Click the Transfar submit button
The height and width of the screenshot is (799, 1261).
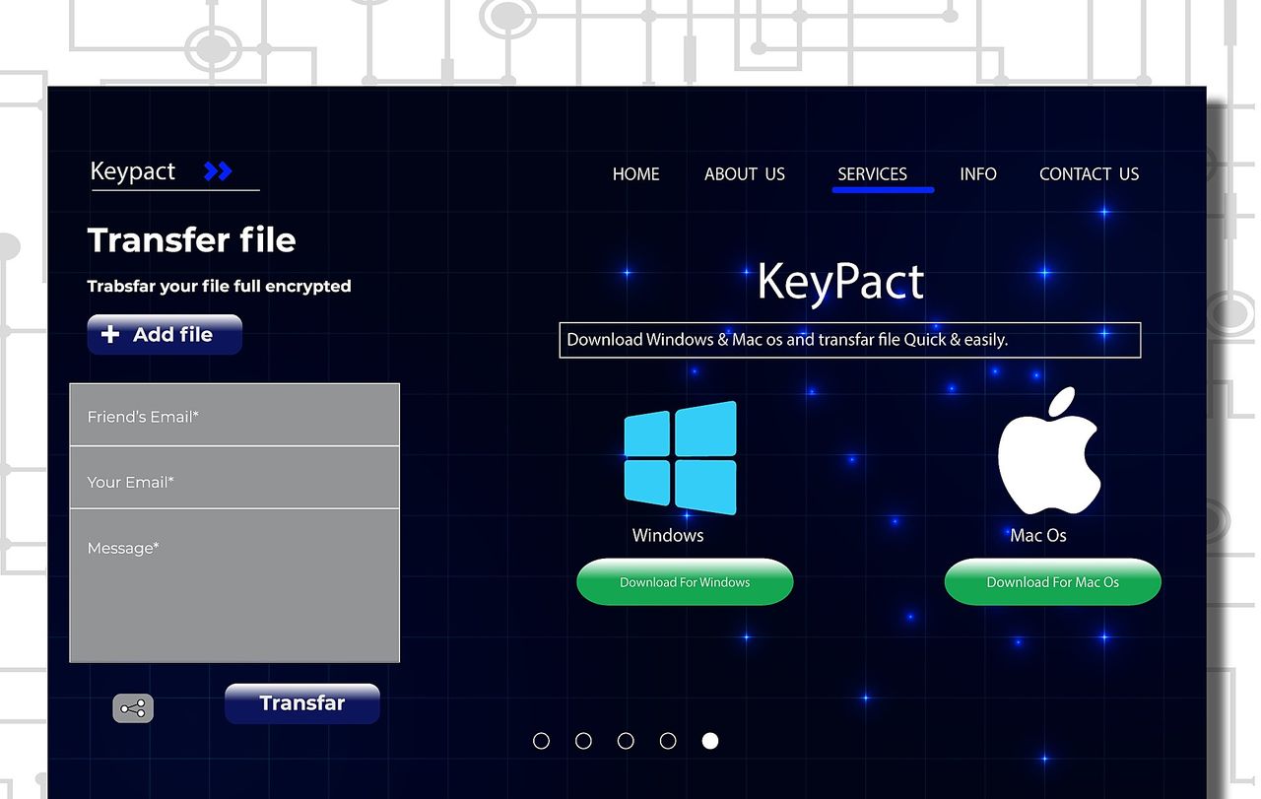tap(301, 703)
